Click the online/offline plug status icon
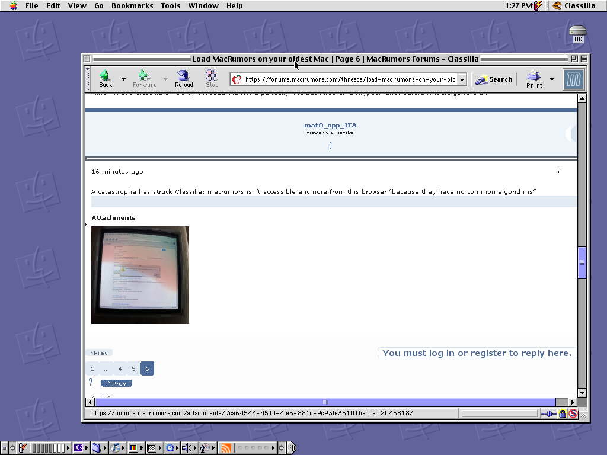 (x=548, y=414)
